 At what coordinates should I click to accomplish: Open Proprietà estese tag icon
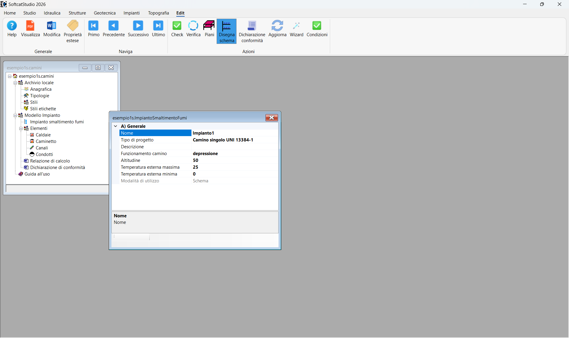[x=73, y=31]
